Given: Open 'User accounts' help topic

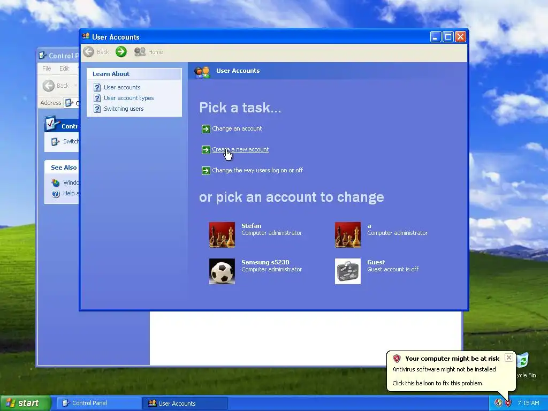Looking at the screenshot, I should [x=122, y=87].
